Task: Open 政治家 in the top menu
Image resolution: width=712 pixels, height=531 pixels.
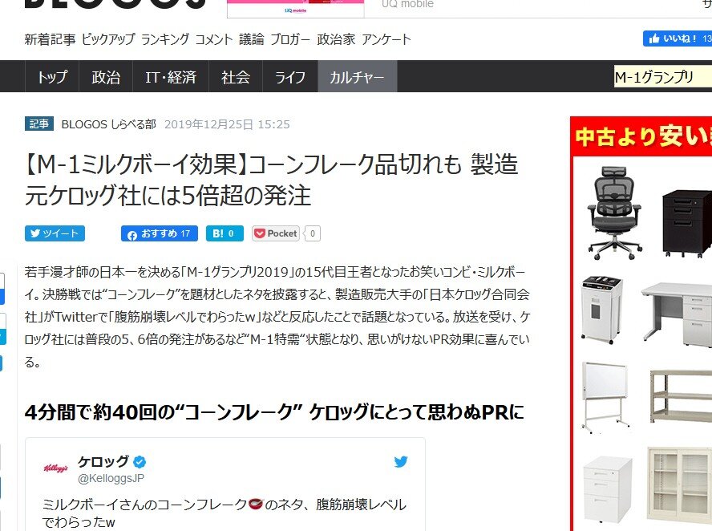Action: click(x=336, y=39)
